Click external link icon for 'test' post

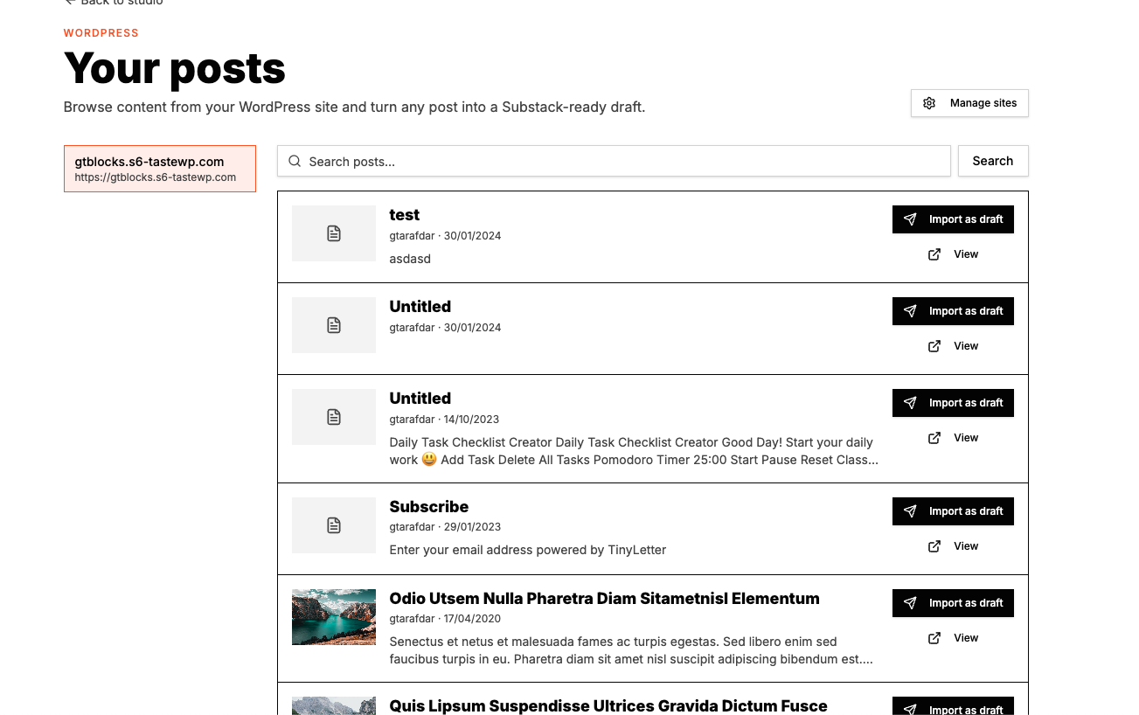[x=934, y=254]
